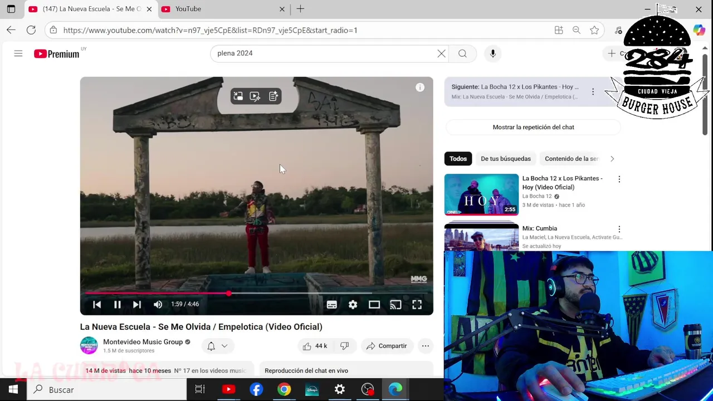The image size is (713, 401).
Task: Select the Todos filter chip
Action: point(458,159)
